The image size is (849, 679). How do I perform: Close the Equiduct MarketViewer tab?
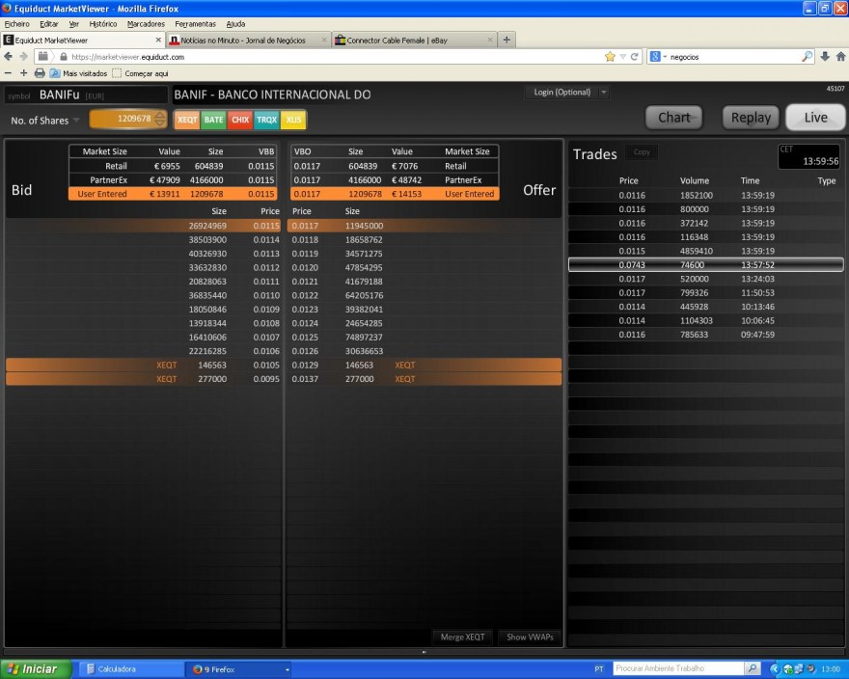158,41
